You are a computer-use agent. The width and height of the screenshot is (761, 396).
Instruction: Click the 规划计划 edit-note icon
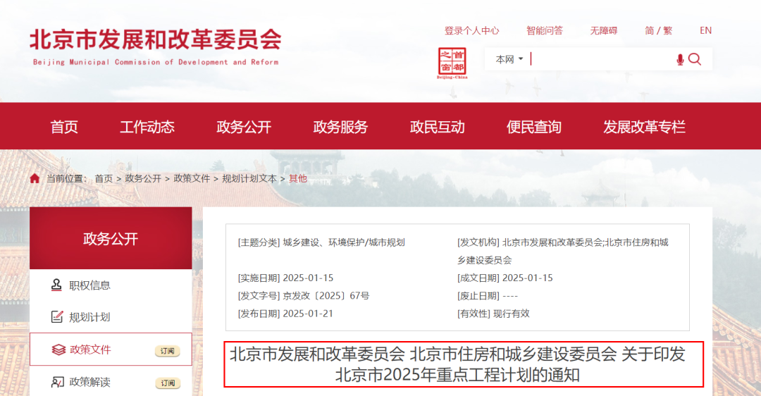[x=57, y=317]
